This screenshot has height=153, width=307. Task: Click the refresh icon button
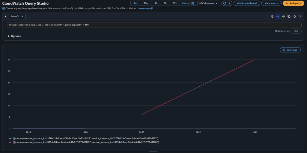tap(224, 3)
